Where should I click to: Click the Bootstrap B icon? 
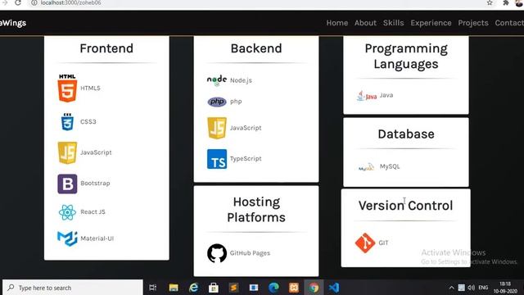click(67, 184)
